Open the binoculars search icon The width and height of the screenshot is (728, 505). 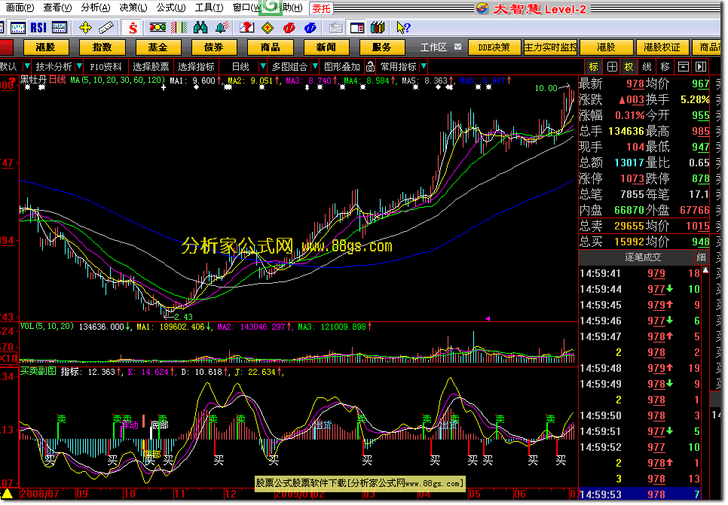[x=200, y=28]
